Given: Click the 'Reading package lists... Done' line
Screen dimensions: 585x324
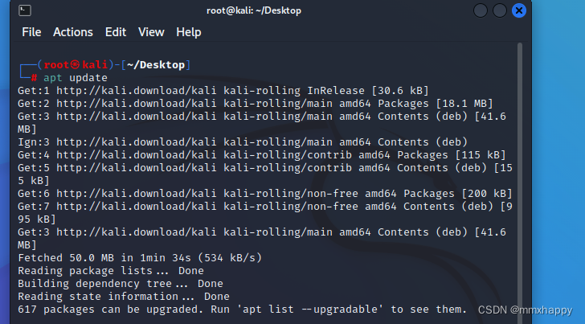Looking at the screenshot, I should [x=111, y=271].
